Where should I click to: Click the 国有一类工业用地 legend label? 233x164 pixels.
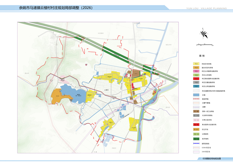208,111
